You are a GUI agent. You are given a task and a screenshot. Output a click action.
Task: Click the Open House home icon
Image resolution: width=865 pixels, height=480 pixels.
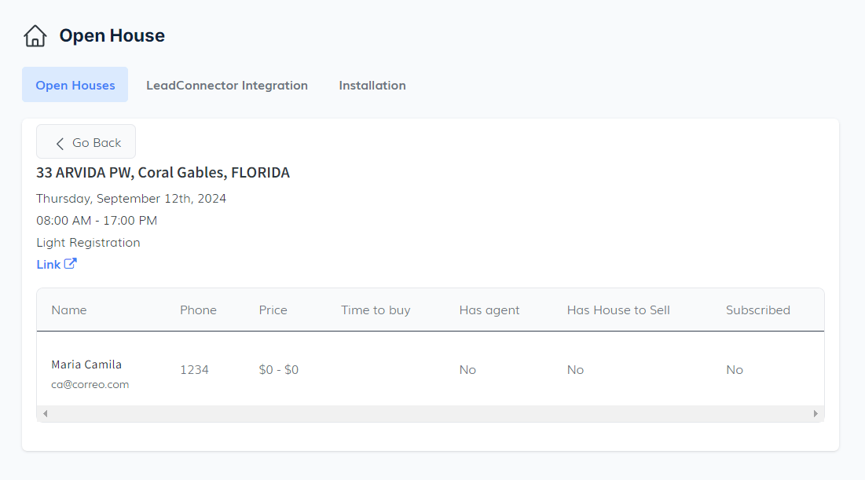[x=35, y=36]
